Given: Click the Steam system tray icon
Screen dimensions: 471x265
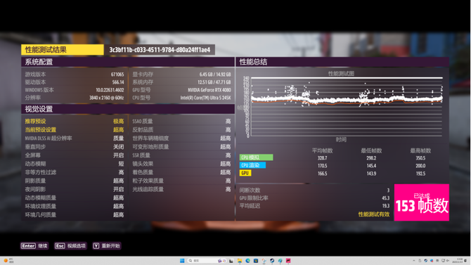Looking at the screenshot, I should tap(425, 261).
